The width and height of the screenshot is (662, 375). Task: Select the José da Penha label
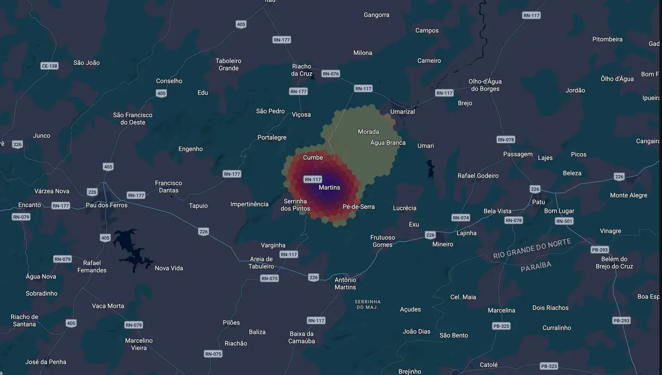(46, 362)
